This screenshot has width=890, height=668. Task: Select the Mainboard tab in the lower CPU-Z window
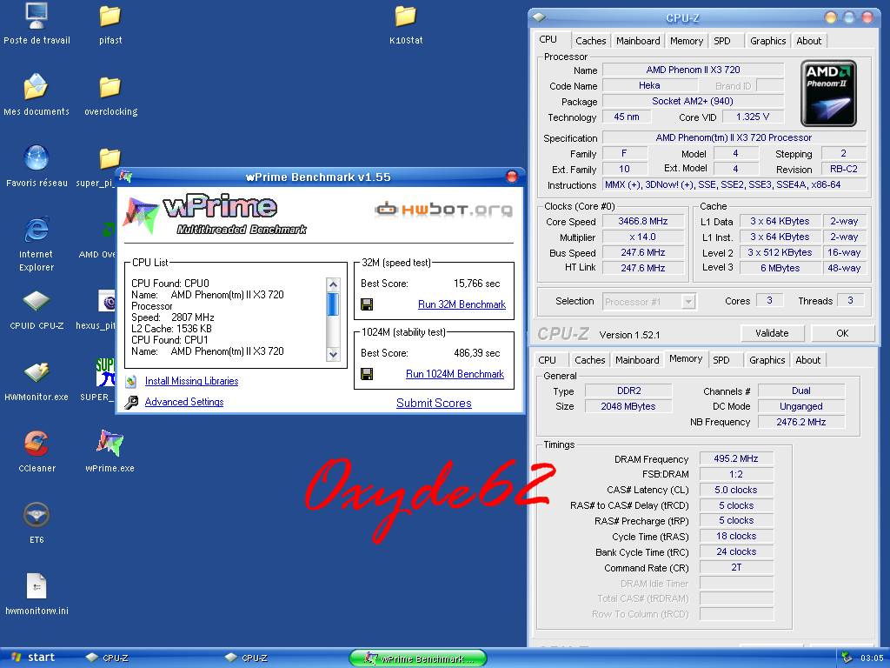click(637, 360)
